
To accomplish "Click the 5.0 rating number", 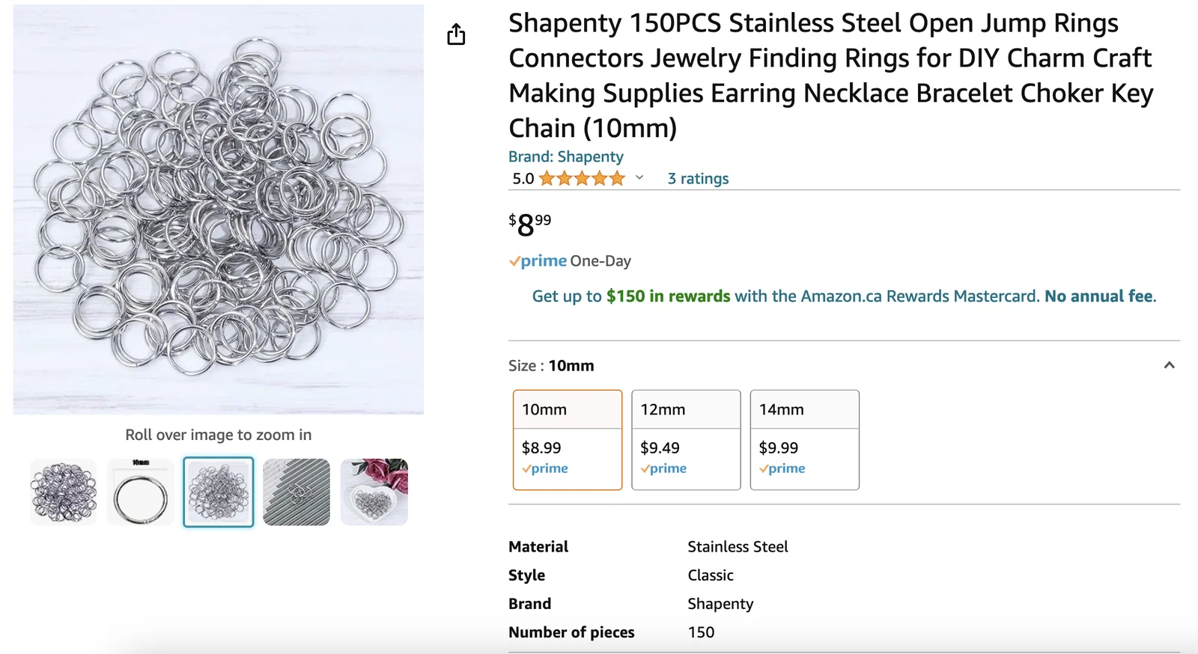I will pyautogui.click(x=523, y=178).
